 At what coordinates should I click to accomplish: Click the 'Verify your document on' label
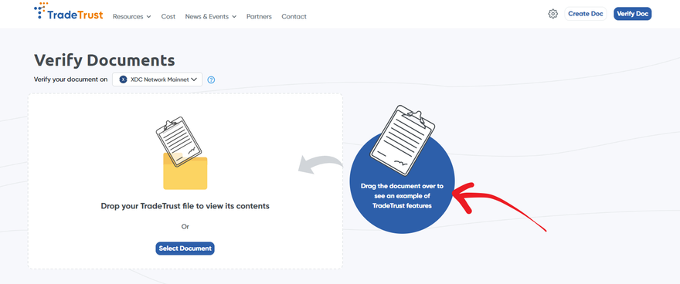70,79
